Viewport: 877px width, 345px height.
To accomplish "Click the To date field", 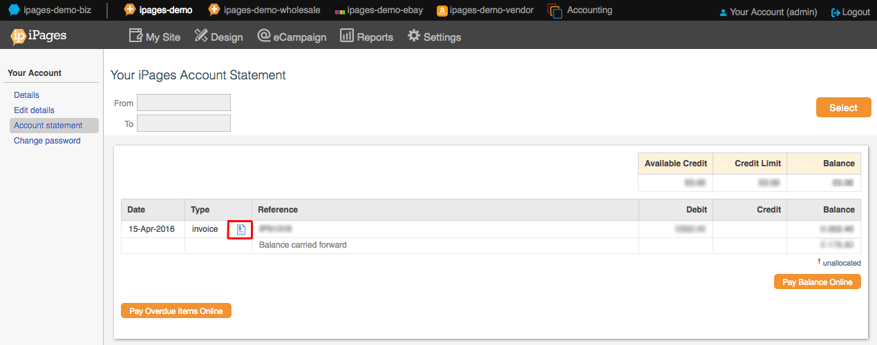I will click(184, 124).
